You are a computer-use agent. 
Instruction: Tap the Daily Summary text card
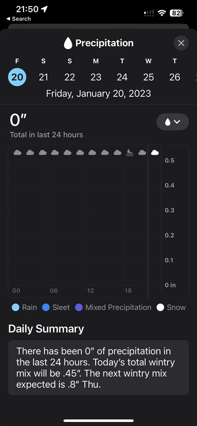coord(98,367)
